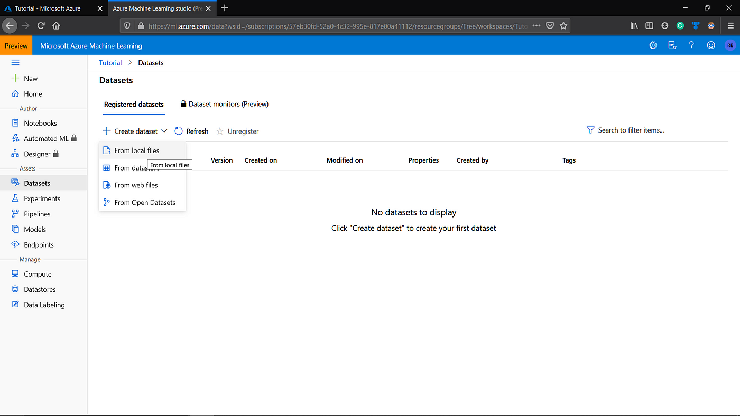The height and width of the screenshot is (416, 740).
Task: Click the browser home icon
Action: [x=56, y=25]
